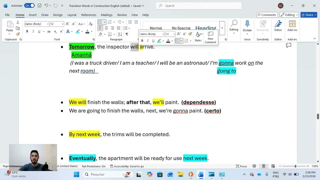This screenshot has width=320, height=180.
Task: Click Bold in the floating mini toolbar
Action: tap(142, 41)
